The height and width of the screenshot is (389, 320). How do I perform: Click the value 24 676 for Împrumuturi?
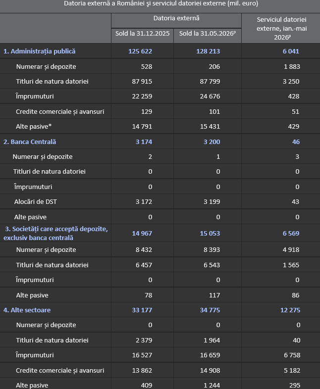pos(210,96)
